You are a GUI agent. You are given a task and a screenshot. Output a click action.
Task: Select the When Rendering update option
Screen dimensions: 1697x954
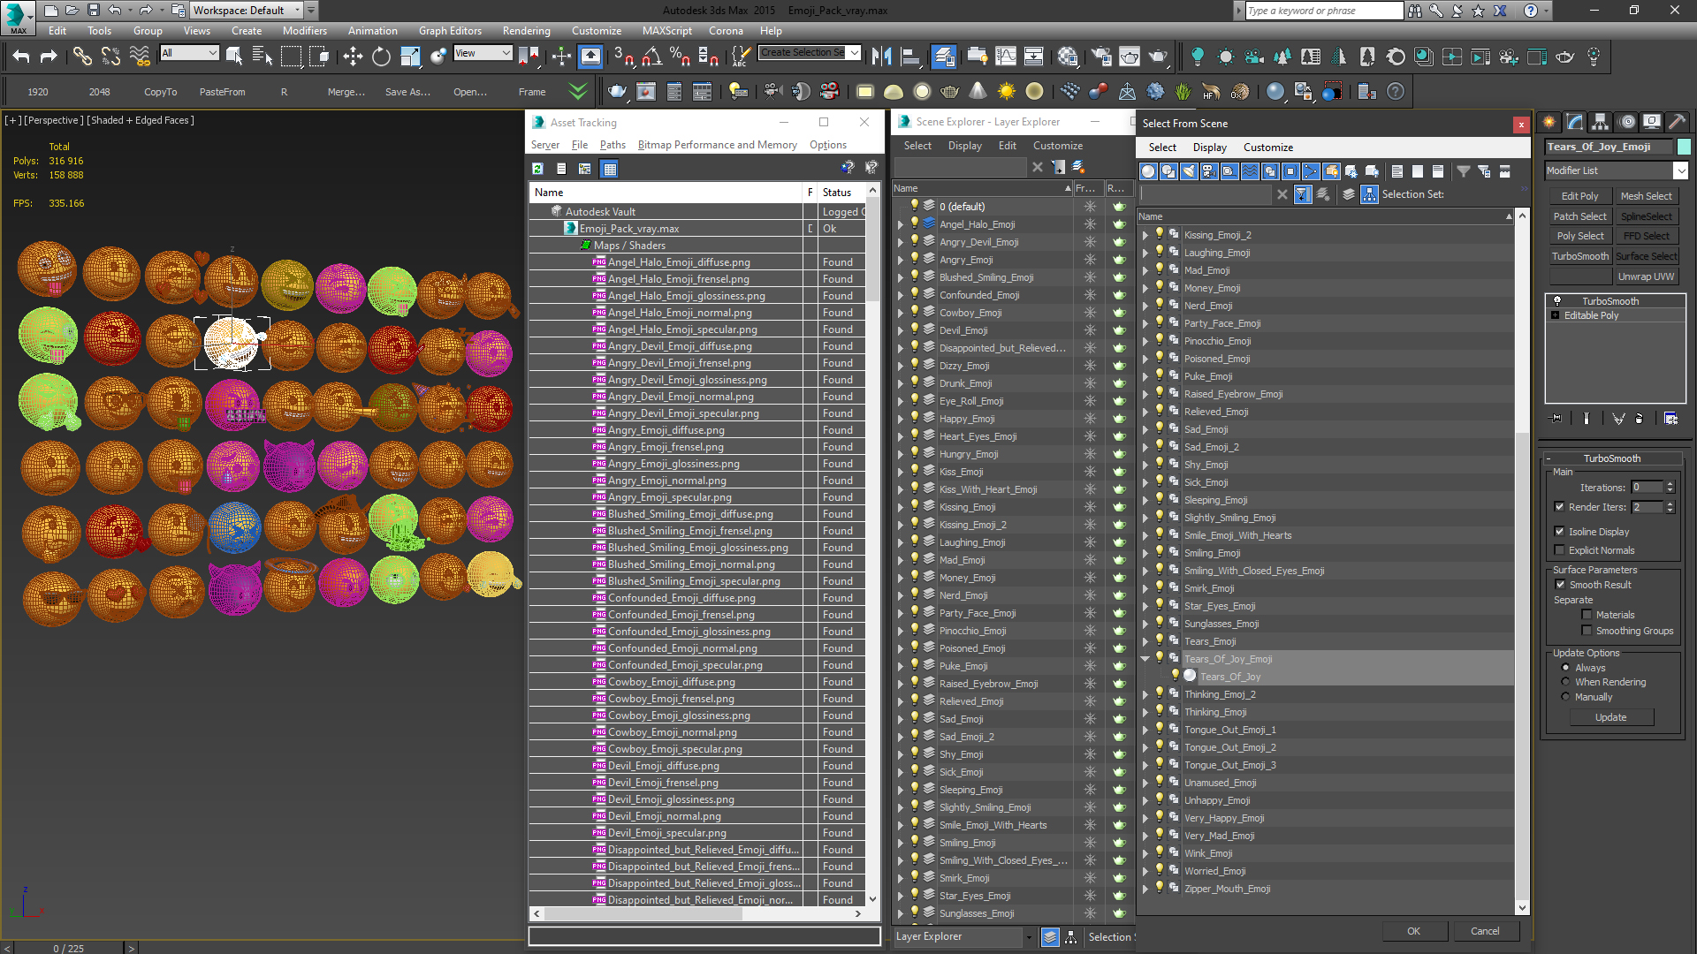point(1565,682)
